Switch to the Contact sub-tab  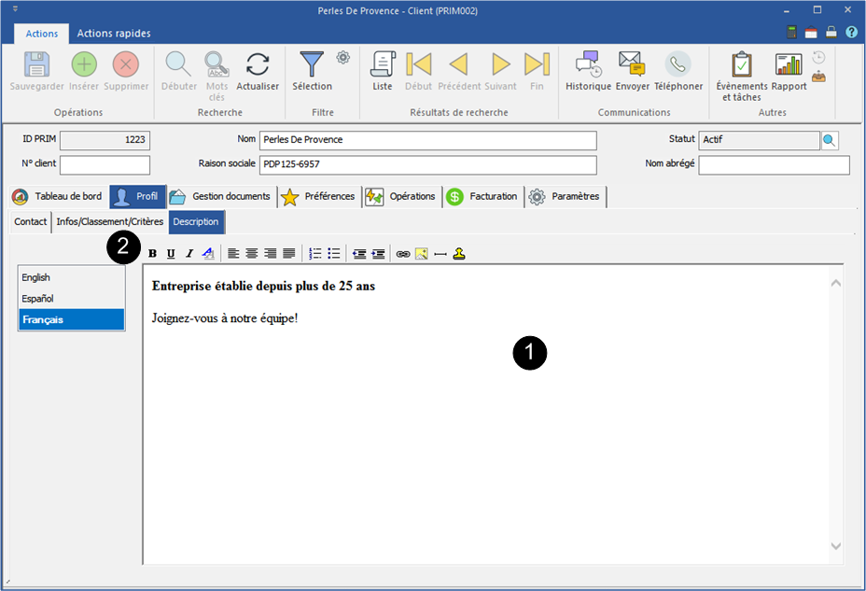tap(31, 222)
